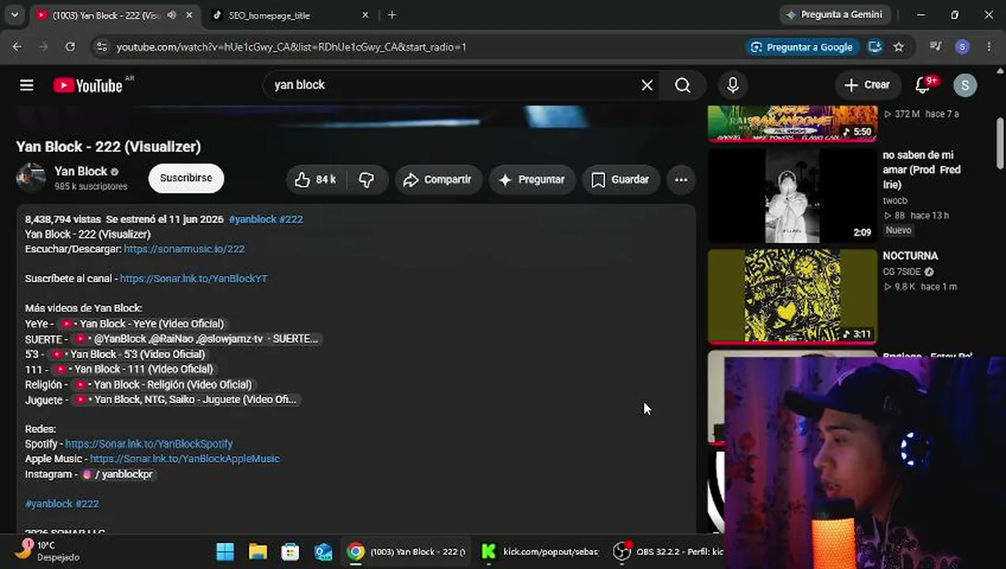The height and width of the screenshot is (569, 1006).
Task: Switch to OBS 32.2.2 taskbar window
Action: [669, 552]
